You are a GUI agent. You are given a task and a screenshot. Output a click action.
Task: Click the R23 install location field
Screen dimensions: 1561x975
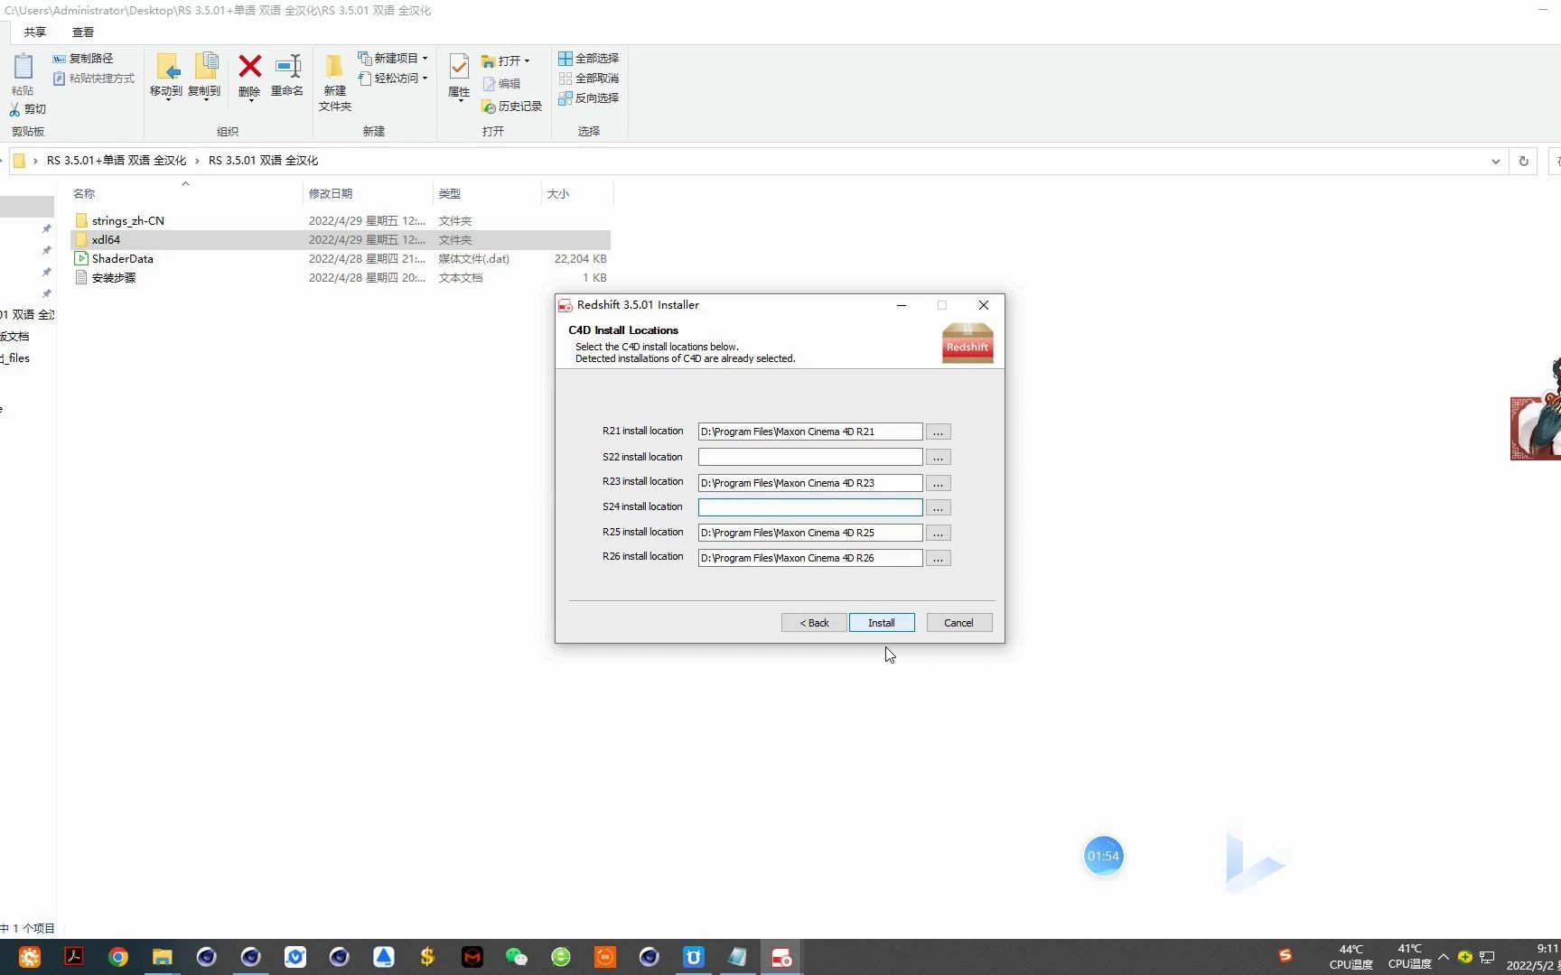pos(810,482)
